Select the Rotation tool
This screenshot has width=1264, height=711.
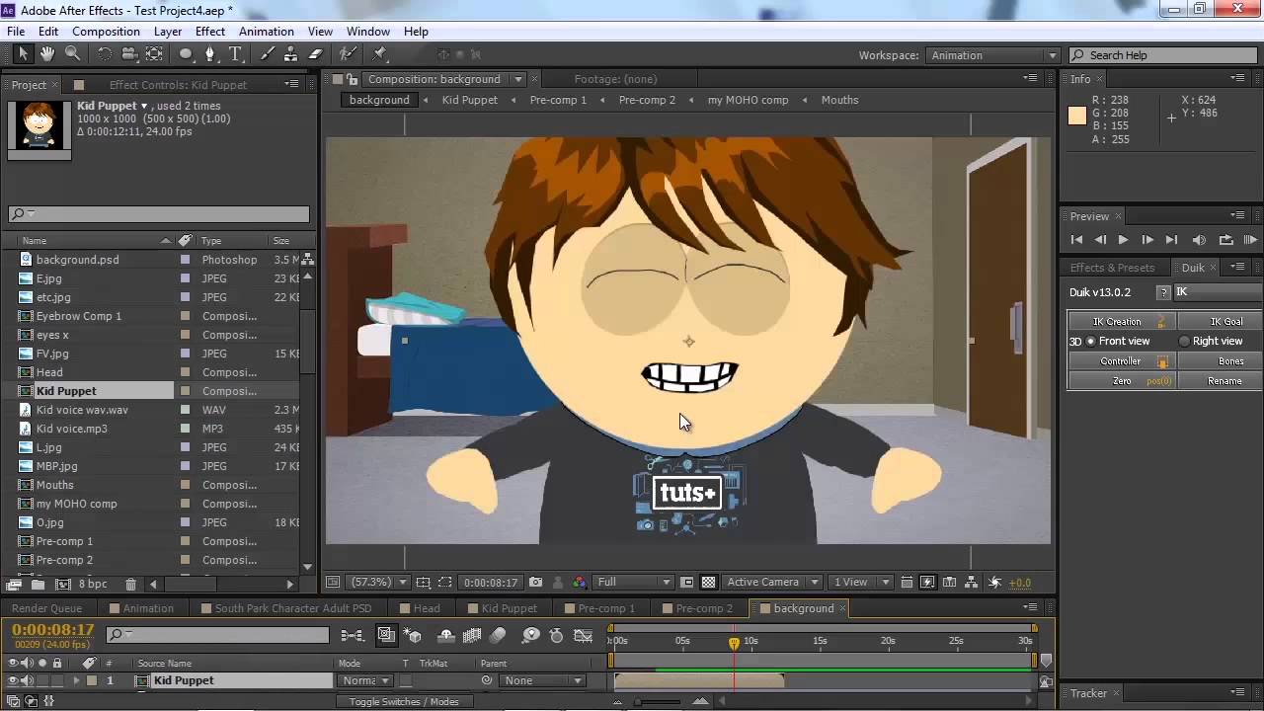pos(105,54)
